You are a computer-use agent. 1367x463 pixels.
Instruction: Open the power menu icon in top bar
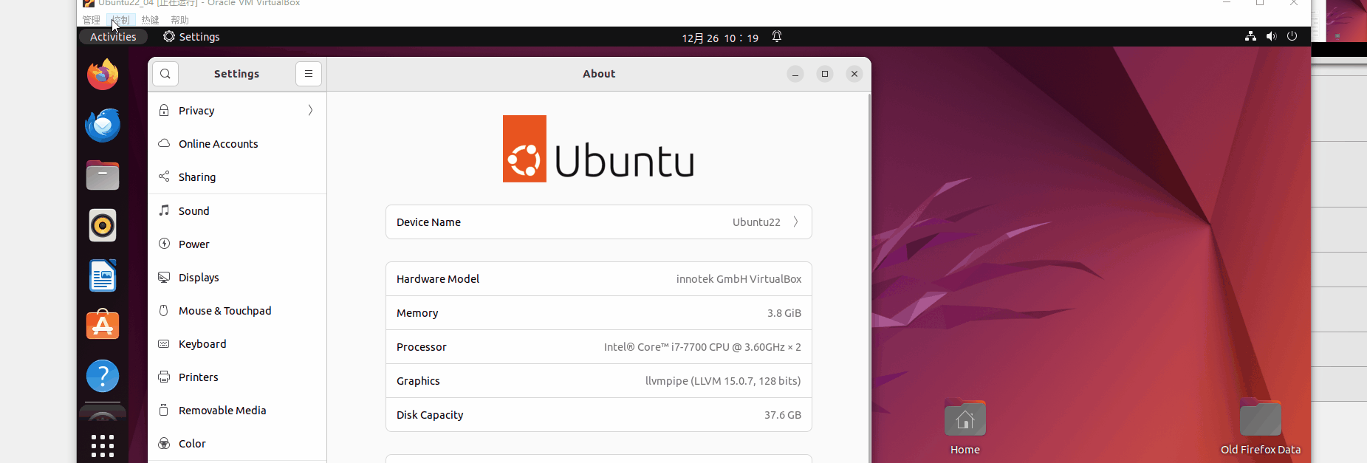click(x=1292, y=36)
